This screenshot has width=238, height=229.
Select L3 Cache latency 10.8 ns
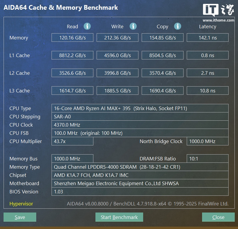coord(208,91)
